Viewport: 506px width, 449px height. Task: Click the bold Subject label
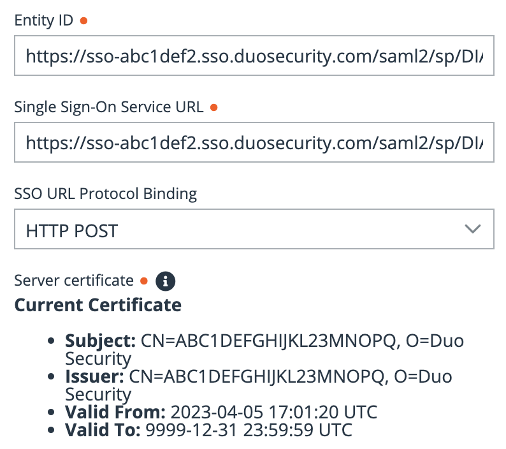101,341
